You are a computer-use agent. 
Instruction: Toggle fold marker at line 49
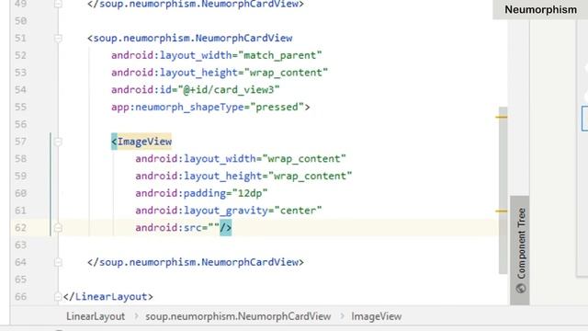[x=58, y=4]
